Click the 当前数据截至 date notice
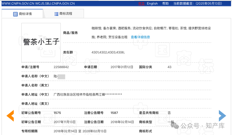 [198, 4]
